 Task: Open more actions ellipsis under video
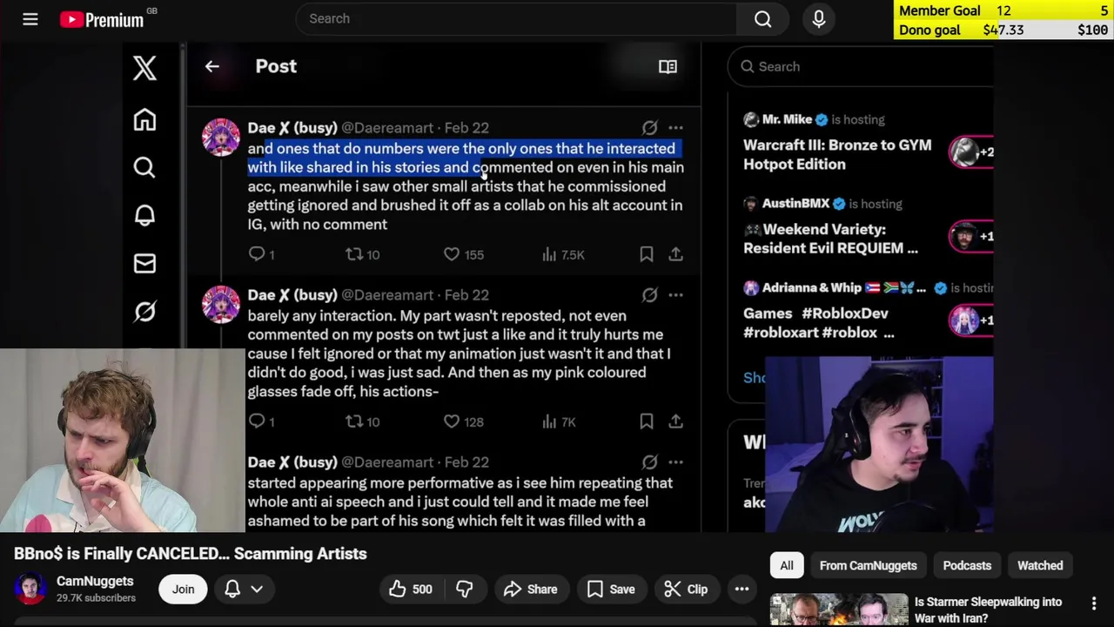click(742, 590)
